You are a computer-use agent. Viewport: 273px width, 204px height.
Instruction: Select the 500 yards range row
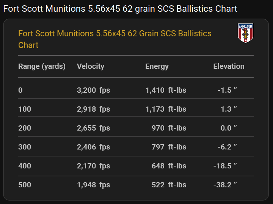tap(136, 185)
